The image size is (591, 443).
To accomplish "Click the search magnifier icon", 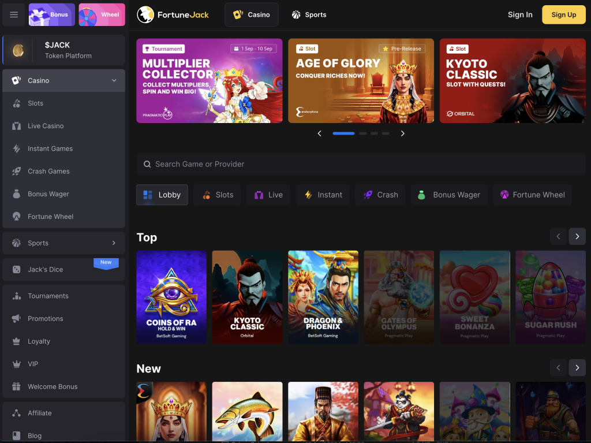I will [x=147, y=164].
